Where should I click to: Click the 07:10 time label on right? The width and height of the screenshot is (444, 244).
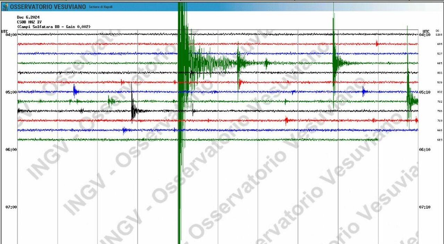pos(425,207)
